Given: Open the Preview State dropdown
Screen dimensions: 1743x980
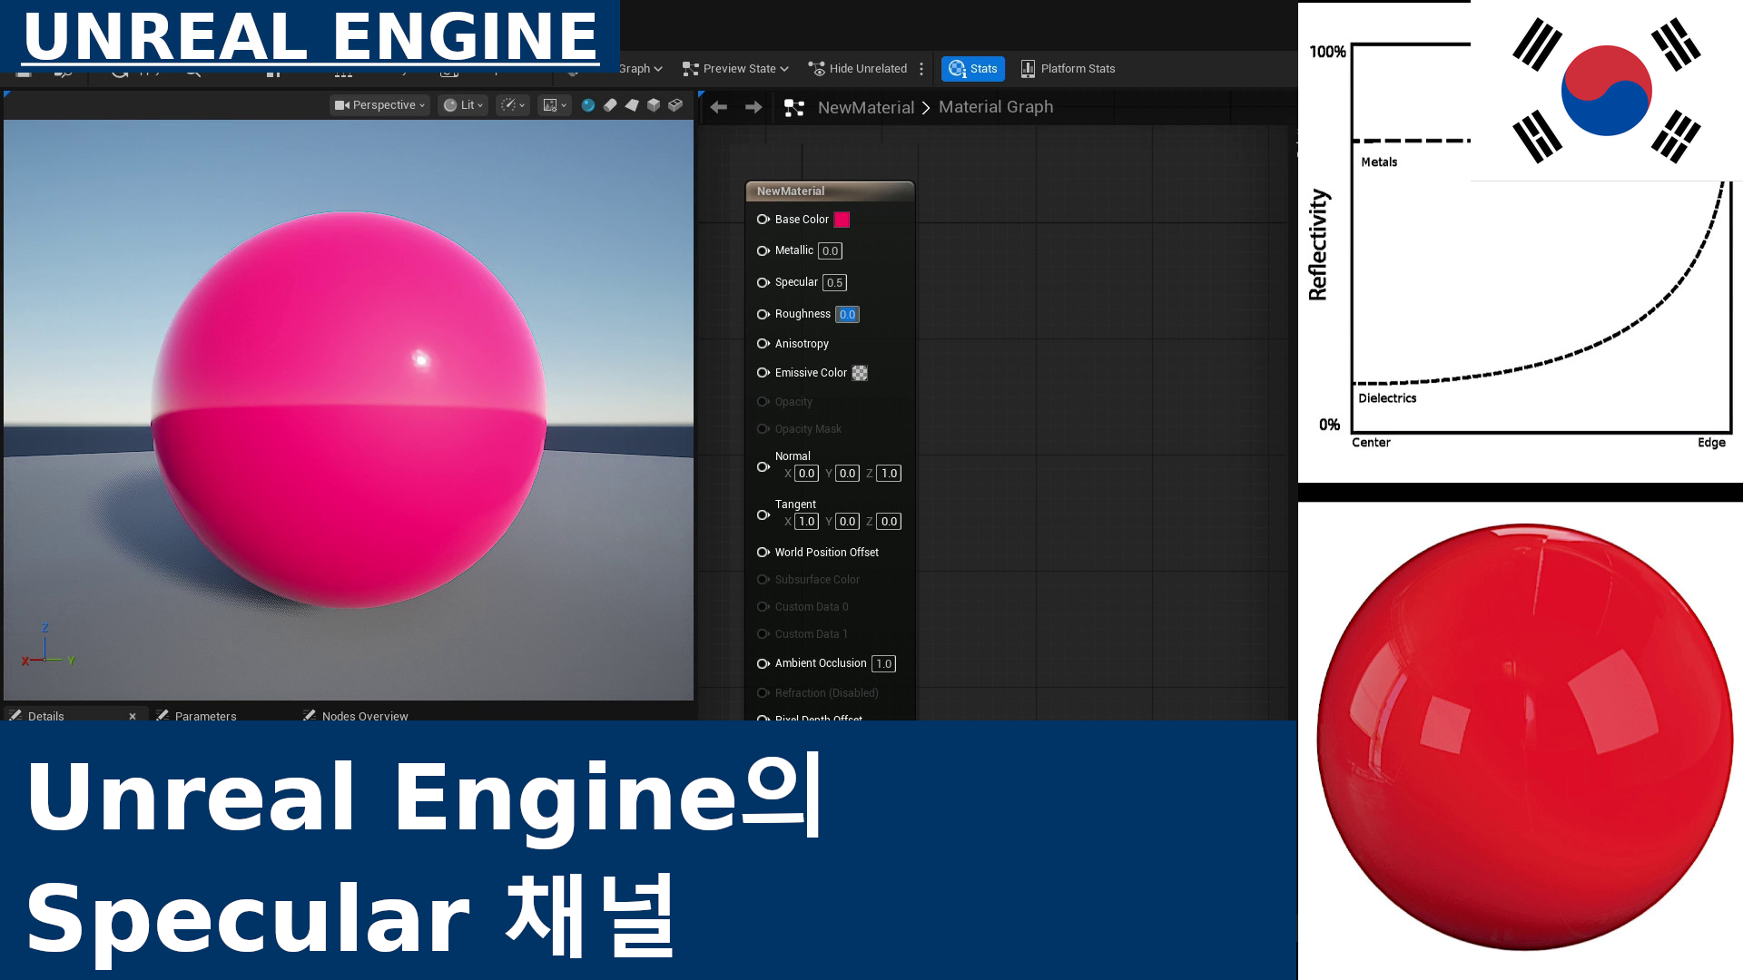Looking at the screenshot, I should (x=735, y=69).
